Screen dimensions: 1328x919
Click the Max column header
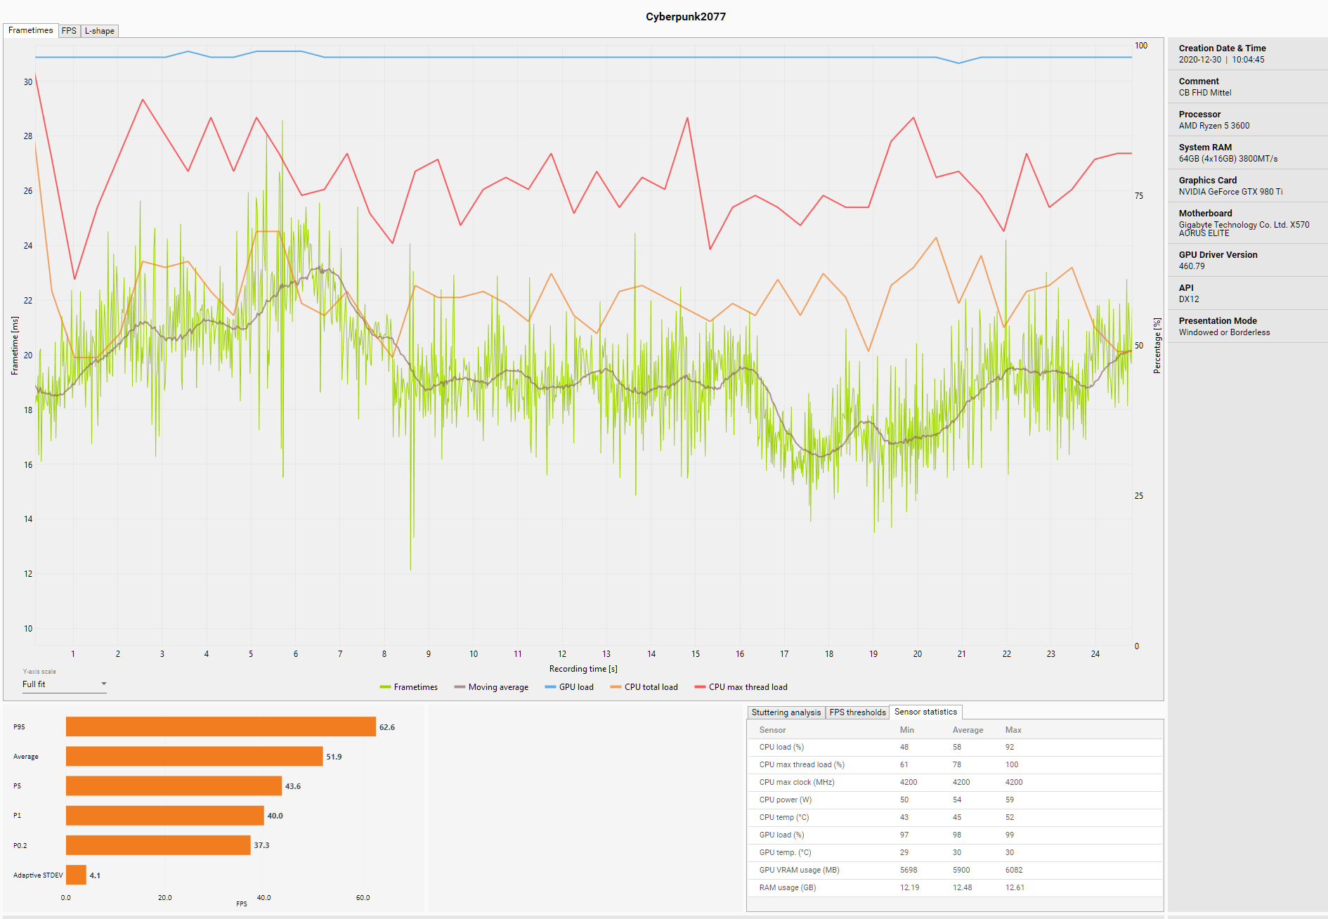1013,730
